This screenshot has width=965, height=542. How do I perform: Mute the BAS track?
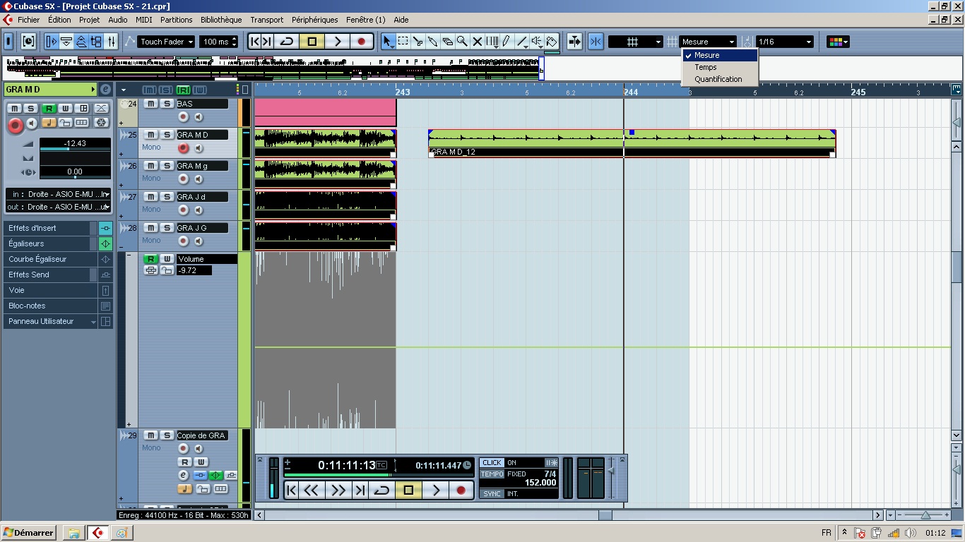pos(150,104)
